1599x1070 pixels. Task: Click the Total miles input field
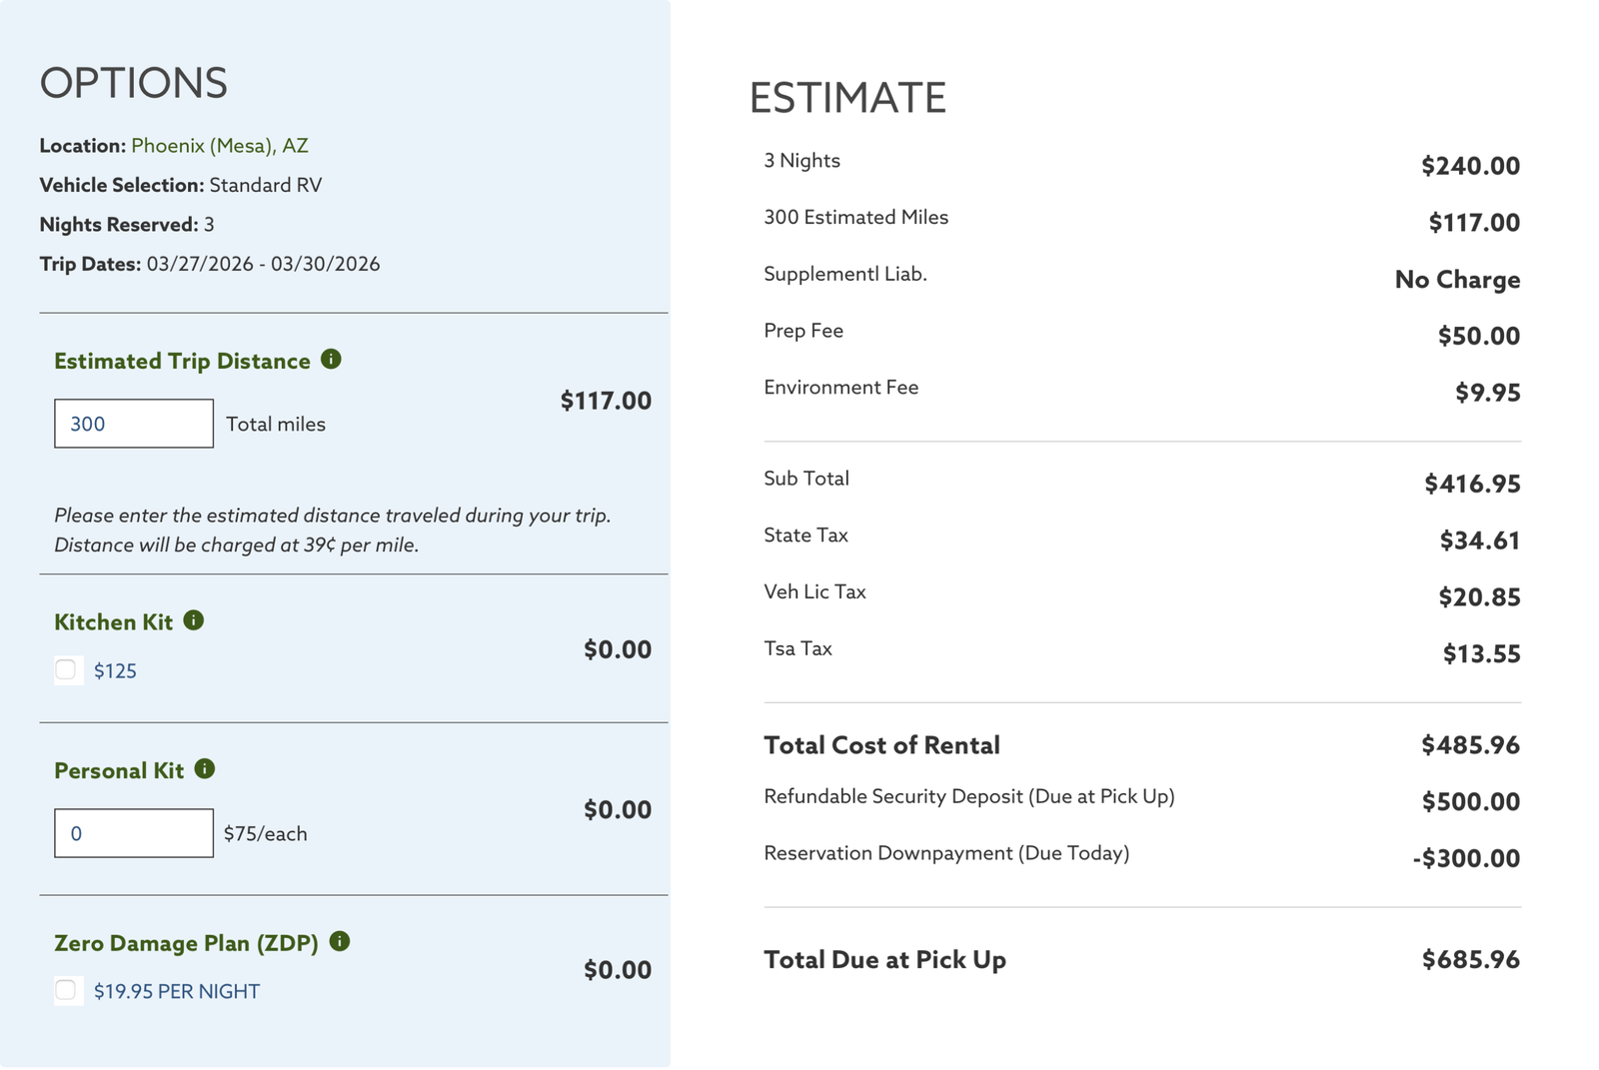point(134,424)
